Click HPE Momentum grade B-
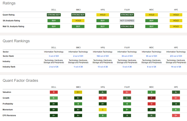 click(x=176, y=110)
